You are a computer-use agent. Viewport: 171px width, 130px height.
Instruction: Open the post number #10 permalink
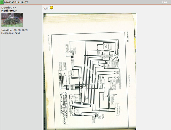tap(164, 2)
